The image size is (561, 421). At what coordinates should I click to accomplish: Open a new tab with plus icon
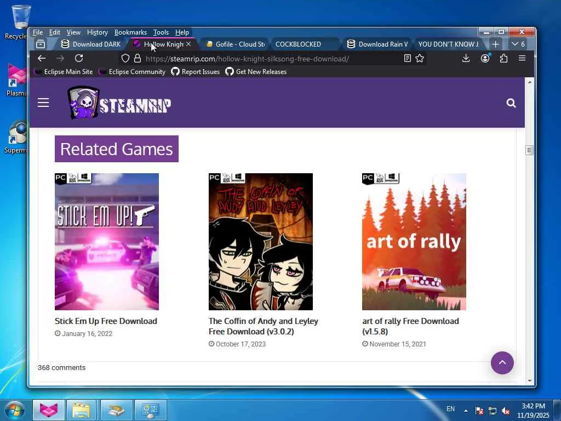(x=495, y=44)
